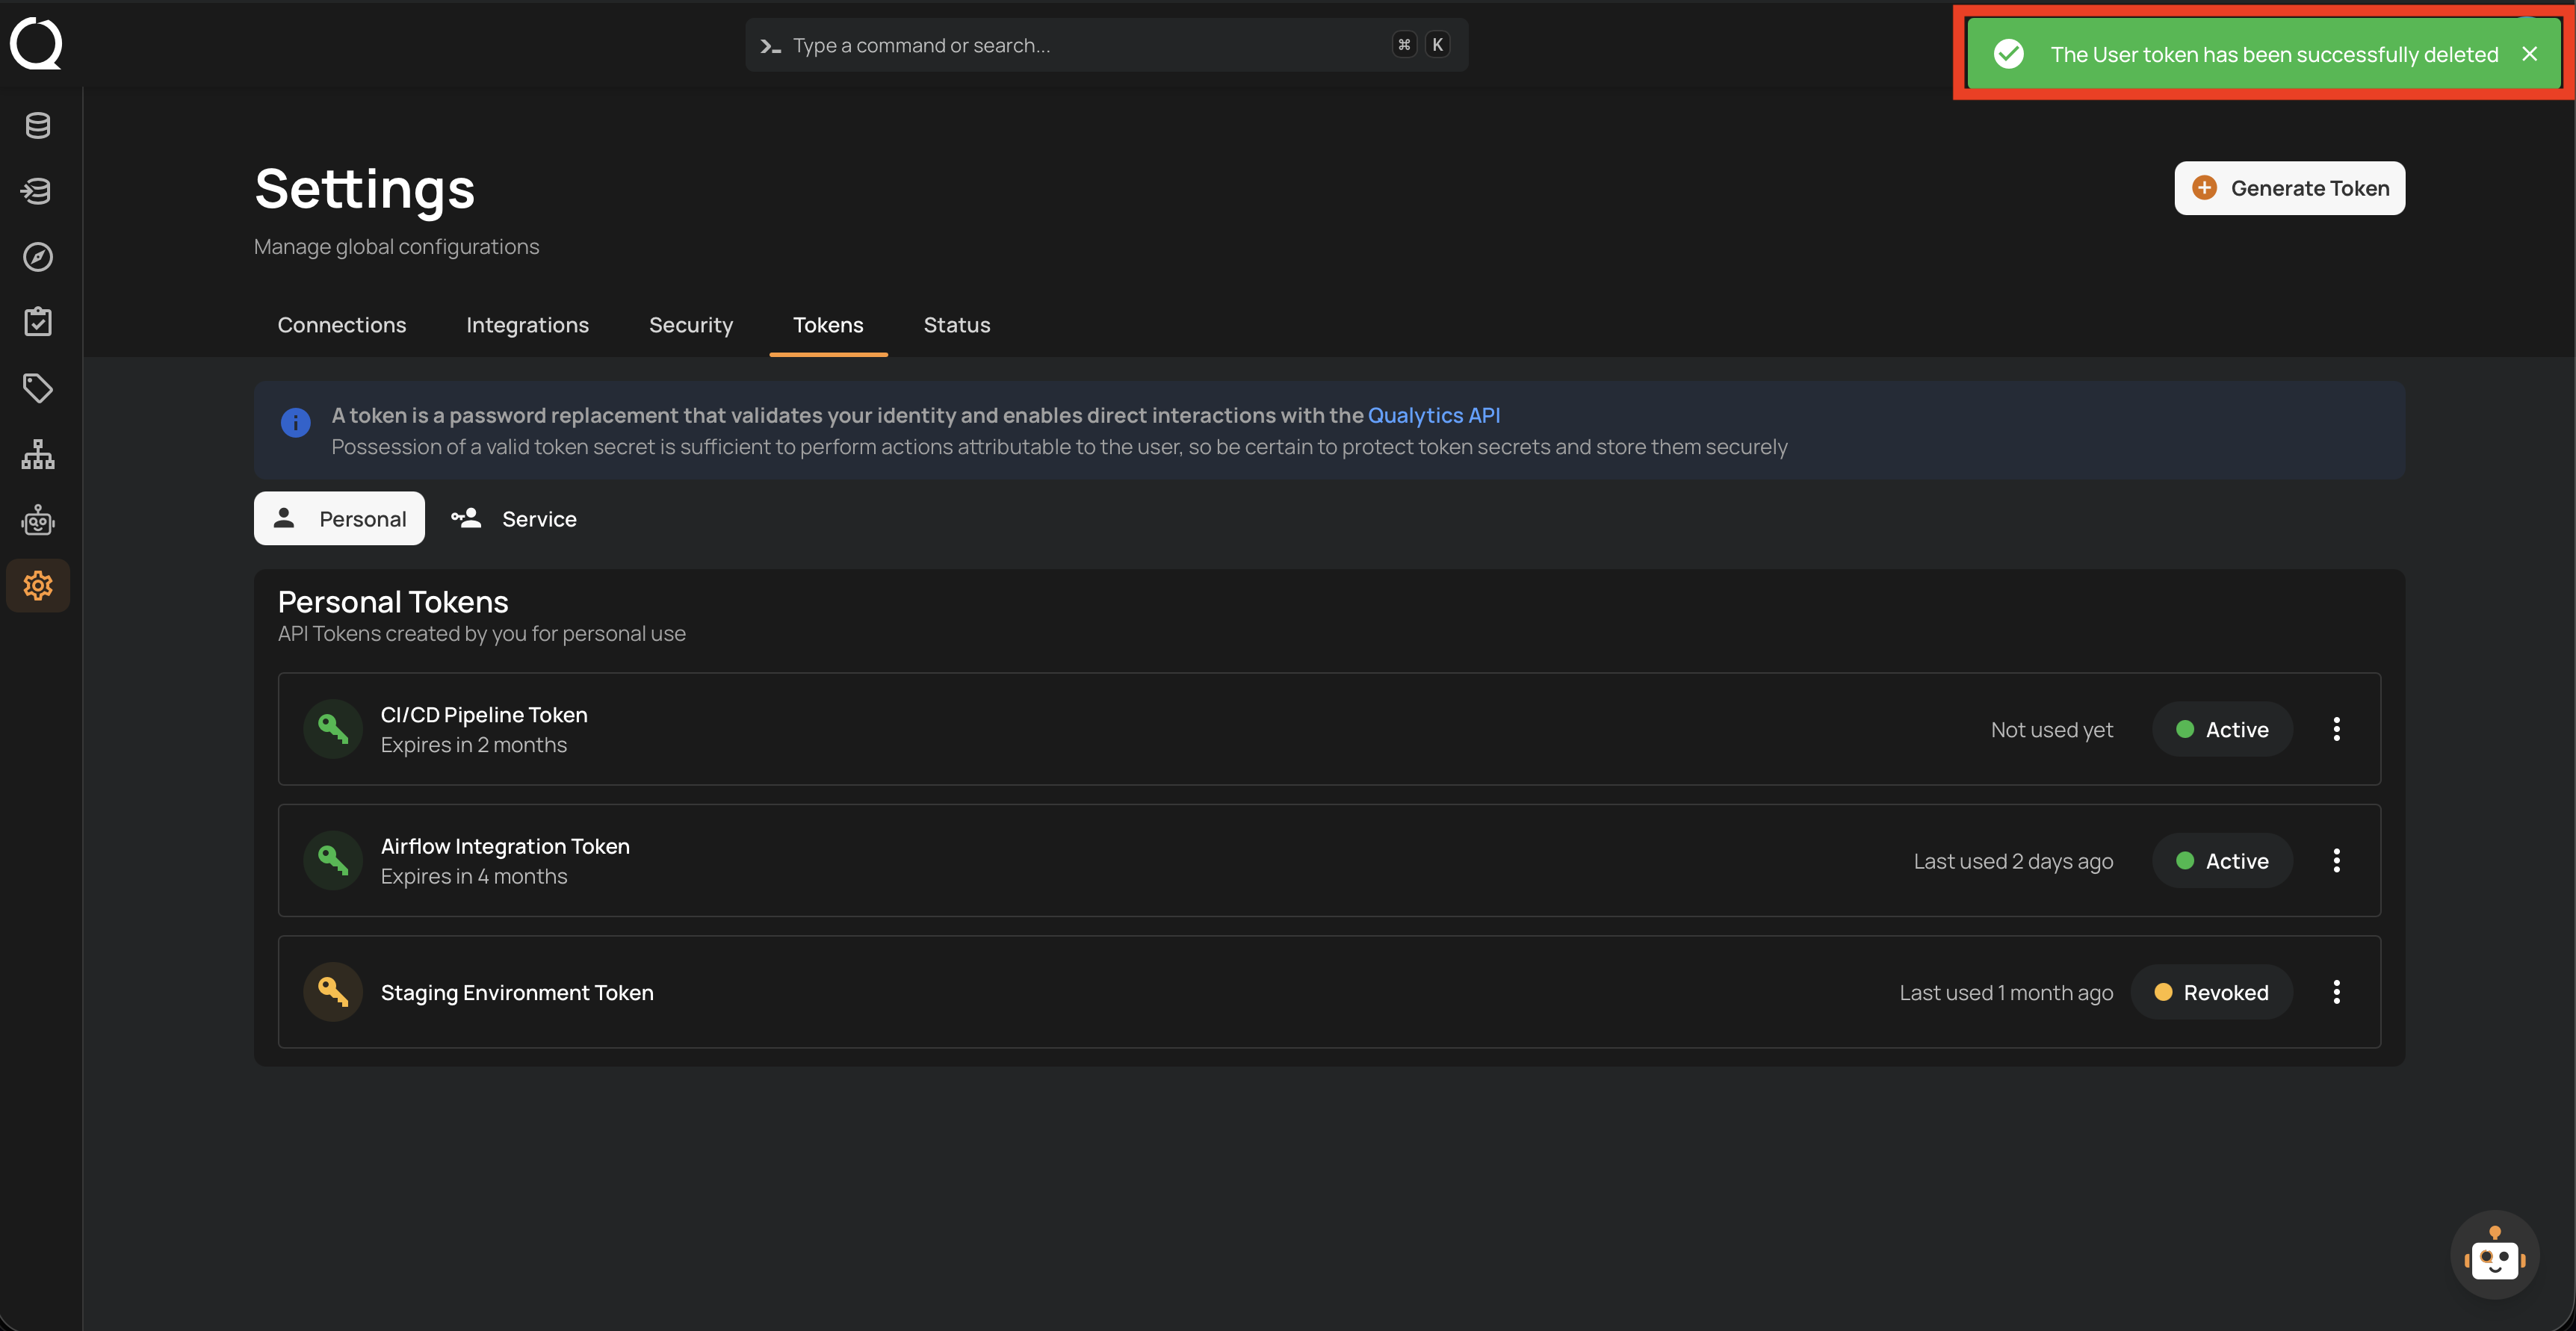Click the 'CI/CD Pipeline Token' name
This screenshot has height=1331, width=2576.
point(484,714)
